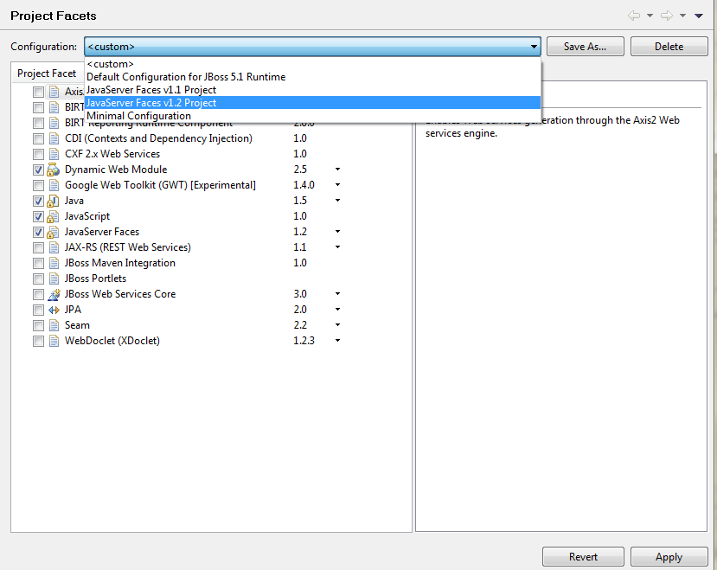Click the Delete button
The width and height of the screenshot is (717, 570).
tap(669, 47)
